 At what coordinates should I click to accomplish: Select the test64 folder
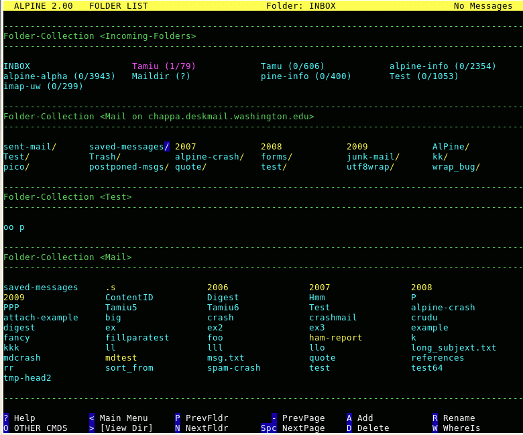426,368
